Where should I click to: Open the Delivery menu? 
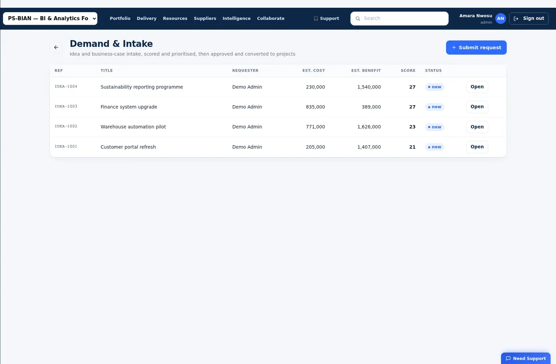pos(146,19)
